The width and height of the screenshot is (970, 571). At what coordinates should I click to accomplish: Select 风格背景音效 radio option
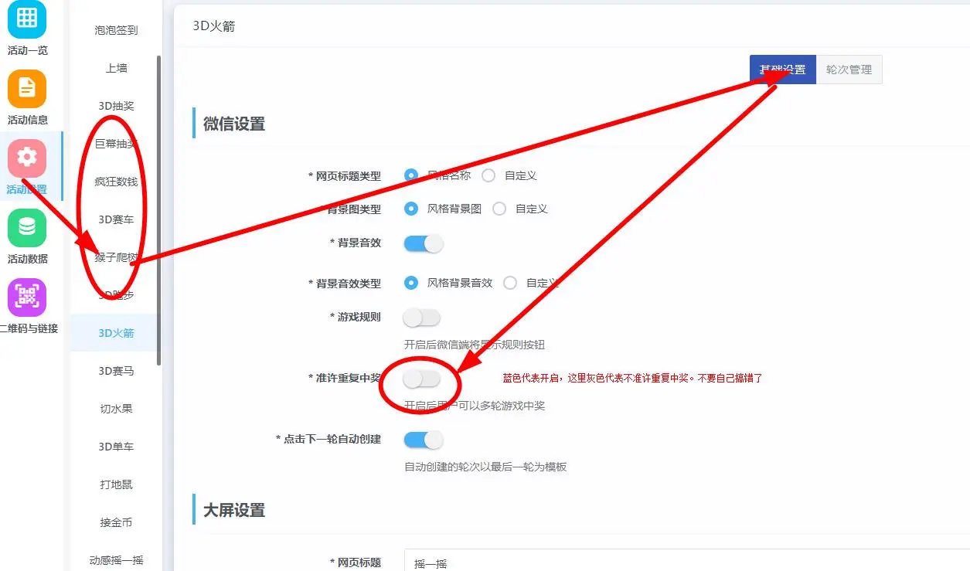pos(411,283)
